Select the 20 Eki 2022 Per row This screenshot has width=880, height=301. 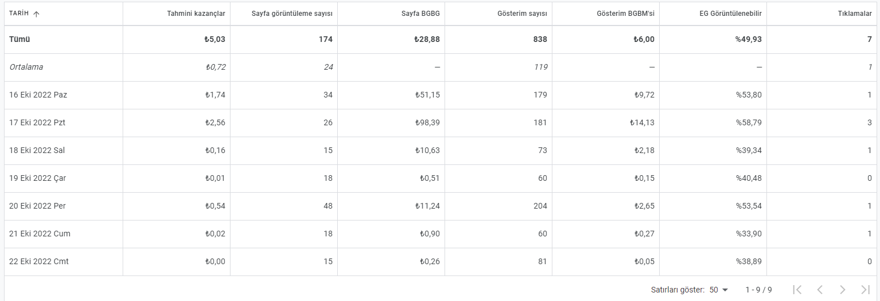[x=440, y=206]
